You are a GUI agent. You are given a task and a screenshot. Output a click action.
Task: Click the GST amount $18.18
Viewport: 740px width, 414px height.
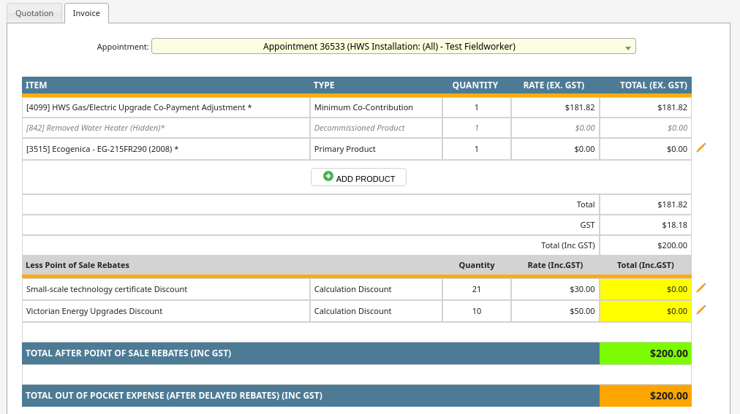click(x=672, y=225)
